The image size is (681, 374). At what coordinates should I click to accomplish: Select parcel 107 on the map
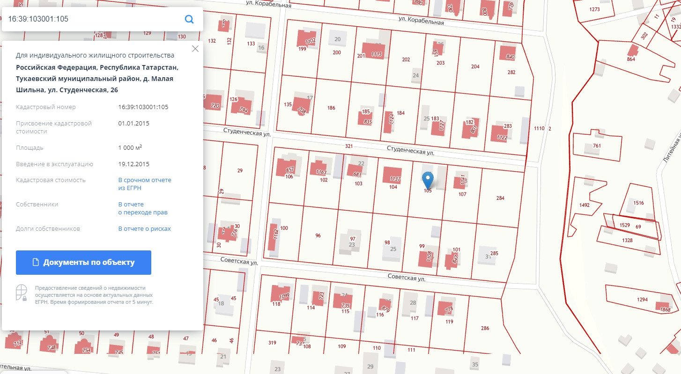pos(462,194)
